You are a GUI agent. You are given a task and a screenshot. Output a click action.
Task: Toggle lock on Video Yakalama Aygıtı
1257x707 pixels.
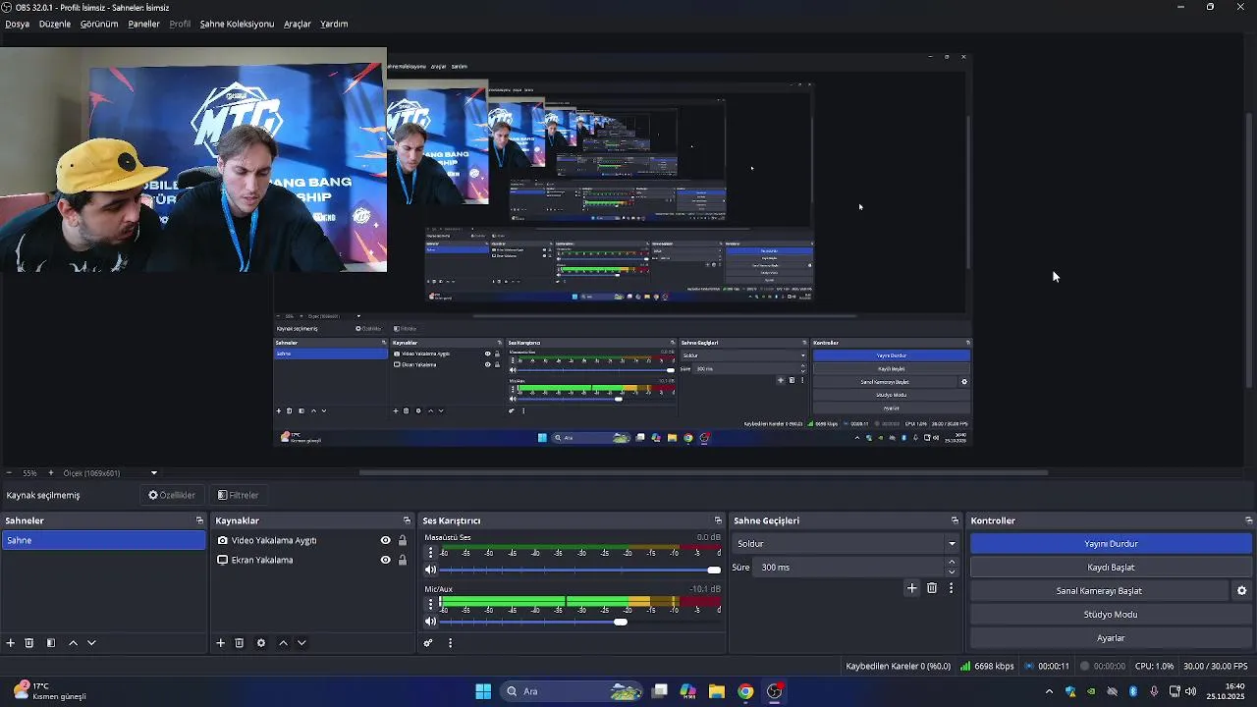(403, 540)
